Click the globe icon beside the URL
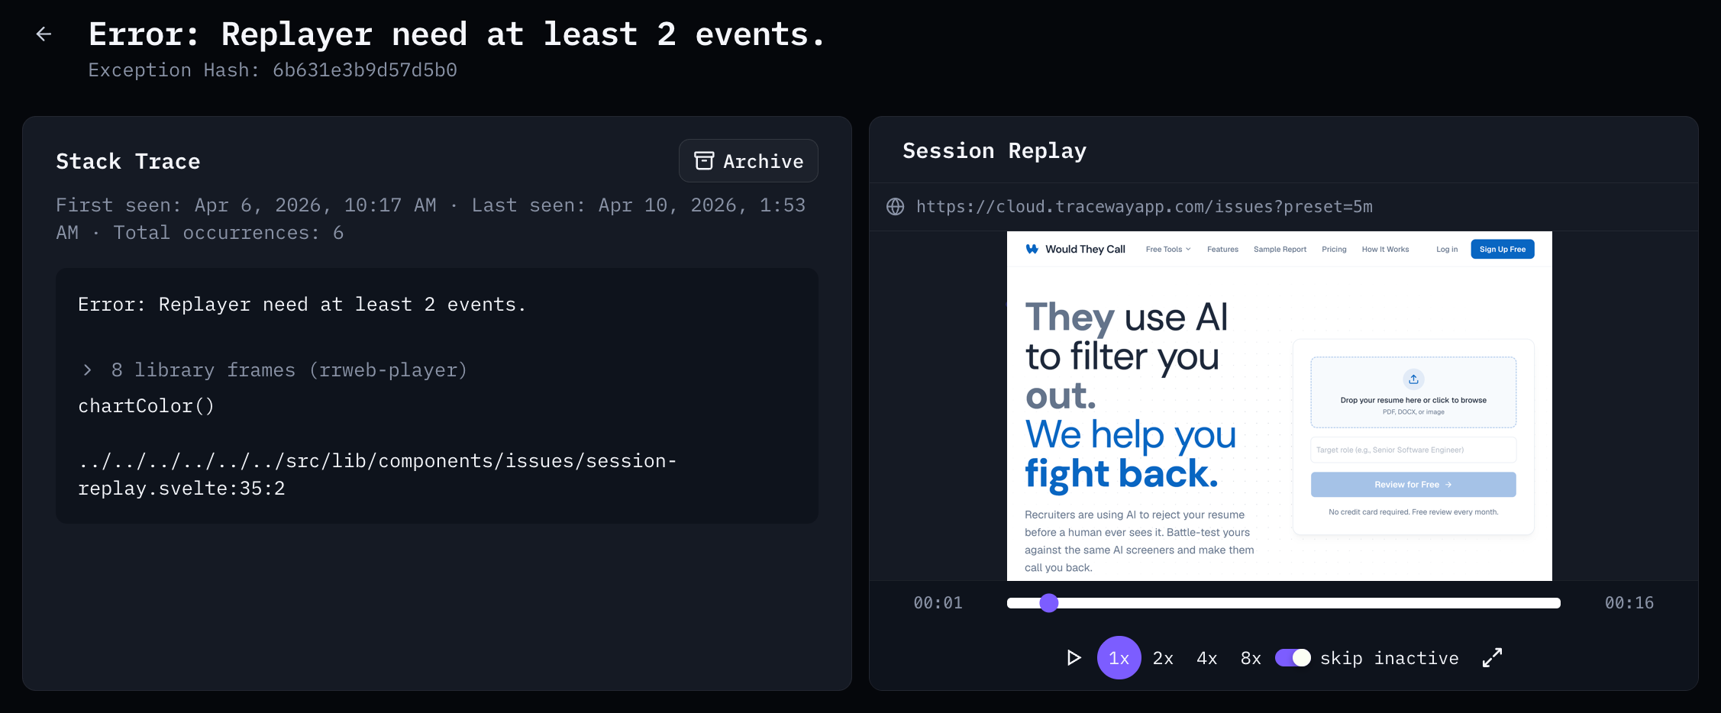This screenshot has height=713, width=1721. pos(895,207)
